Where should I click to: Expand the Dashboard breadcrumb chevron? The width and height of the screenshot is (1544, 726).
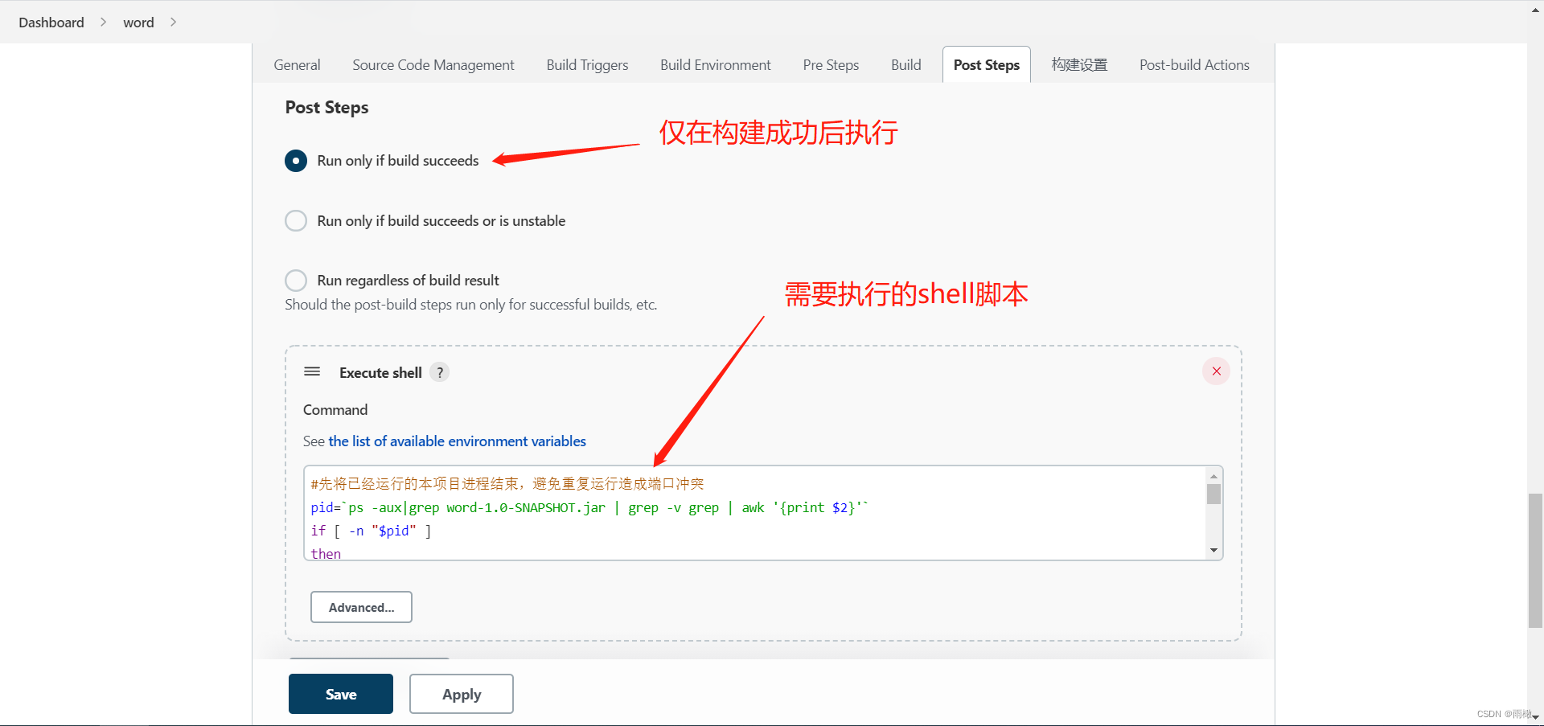coord(103,23)
